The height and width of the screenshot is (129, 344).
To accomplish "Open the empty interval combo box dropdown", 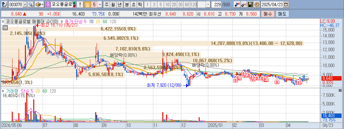I will click(208, 4).
